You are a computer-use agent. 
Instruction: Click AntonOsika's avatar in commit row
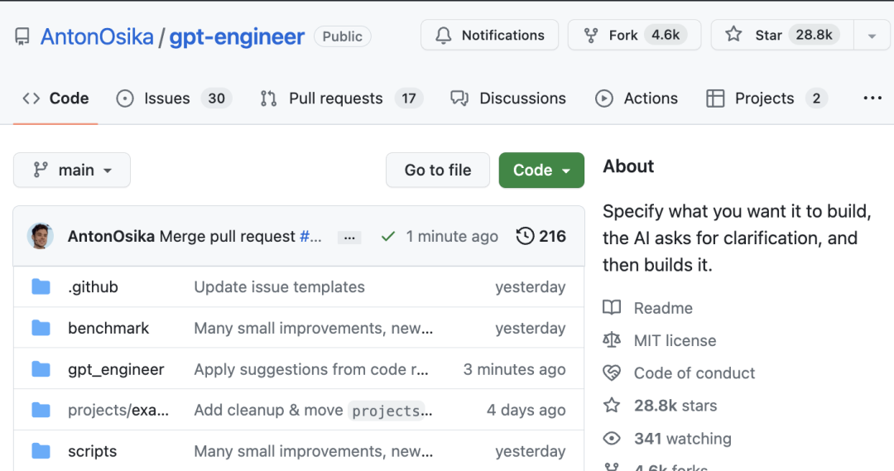[x=41, y=236]
